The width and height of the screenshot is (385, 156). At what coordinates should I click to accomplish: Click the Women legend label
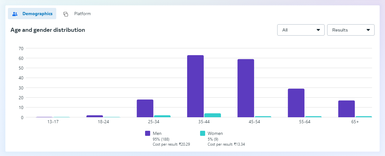pos(215,133)
